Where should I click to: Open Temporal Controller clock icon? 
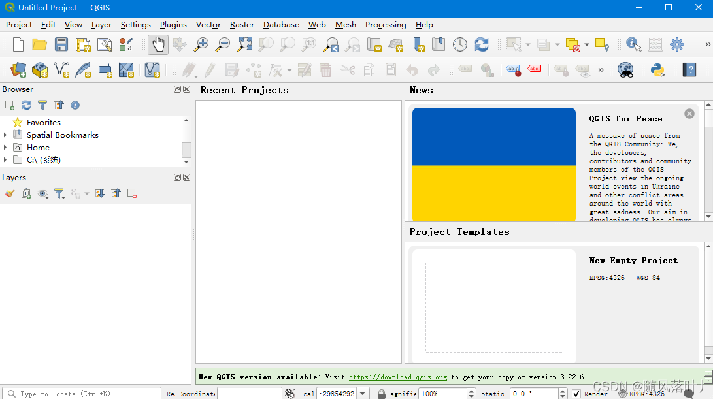point(459,44)
